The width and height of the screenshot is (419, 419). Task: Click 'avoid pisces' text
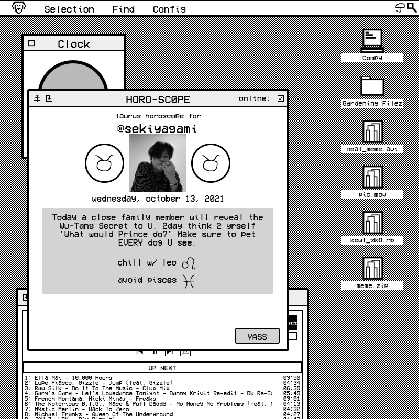point(147,280)
